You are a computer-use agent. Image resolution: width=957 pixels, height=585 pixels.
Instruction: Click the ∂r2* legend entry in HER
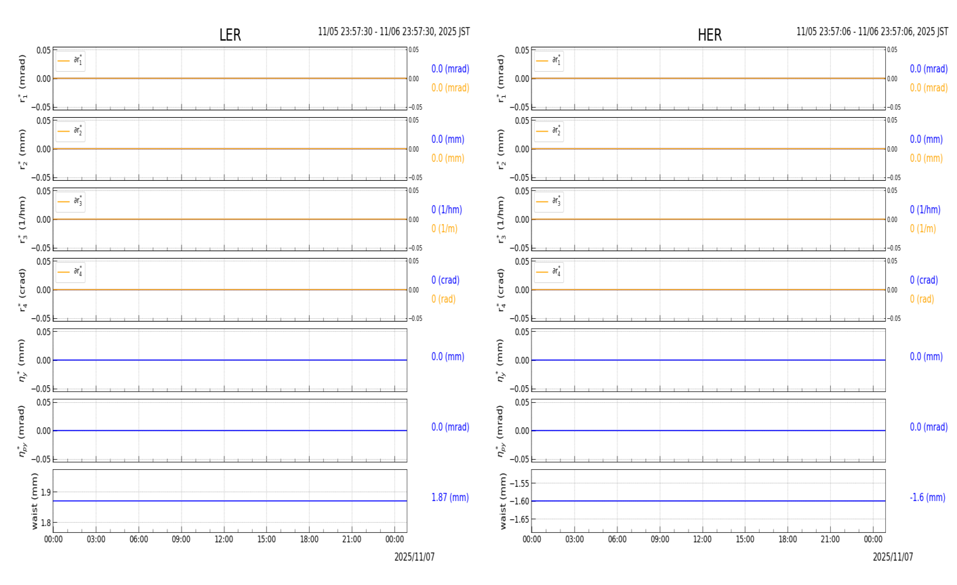coord(549,131)
